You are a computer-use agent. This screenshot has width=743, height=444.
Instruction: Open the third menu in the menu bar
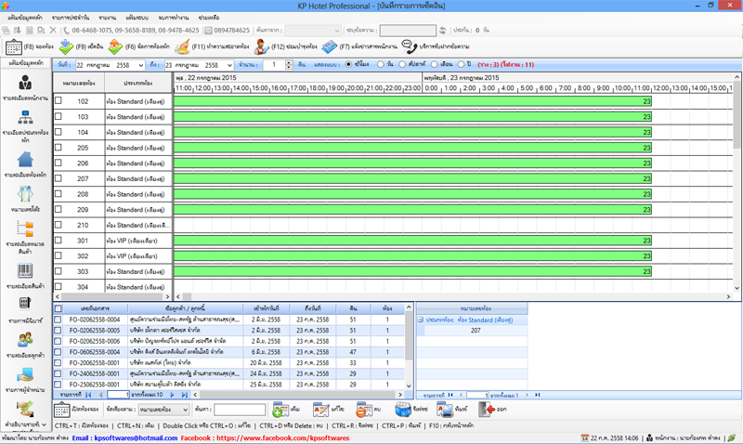click(108, 18)
